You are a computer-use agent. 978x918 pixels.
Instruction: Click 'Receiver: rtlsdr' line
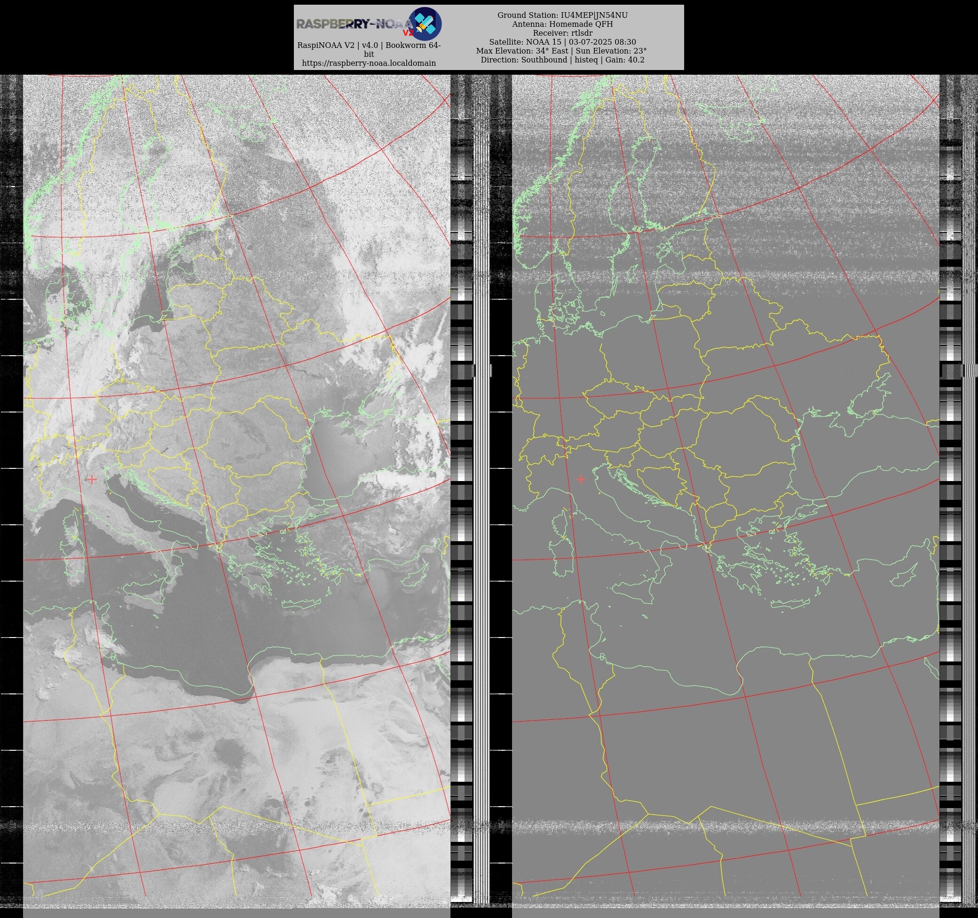(562, 33)
